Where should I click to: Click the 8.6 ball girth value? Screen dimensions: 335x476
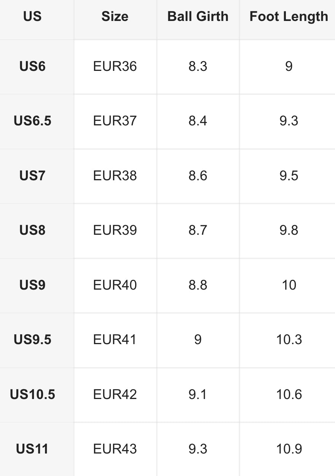(x=198, y=176)
